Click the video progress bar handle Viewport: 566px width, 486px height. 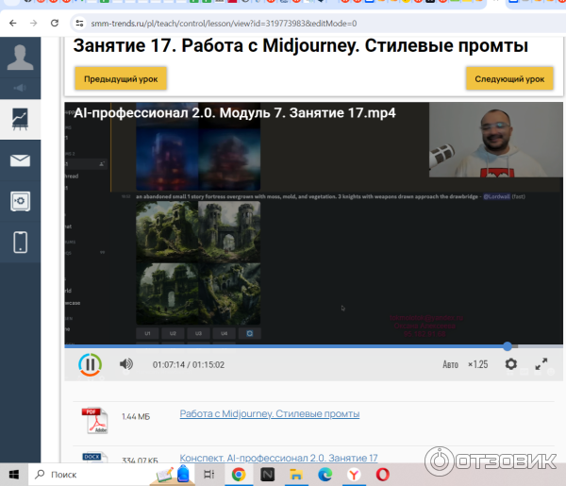pos(508,346)
